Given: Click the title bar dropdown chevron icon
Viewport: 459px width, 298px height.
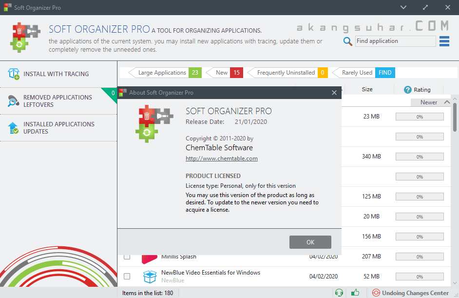Looking at the screenshot, I should click(403, 7).
